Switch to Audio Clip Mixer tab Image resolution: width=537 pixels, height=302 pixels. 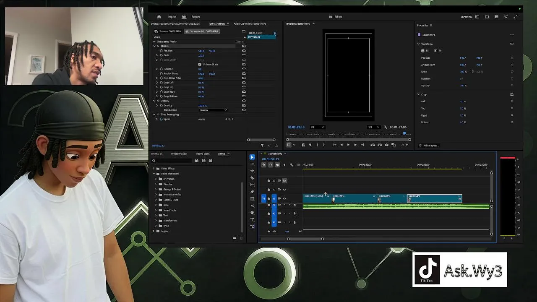(250, 23)
